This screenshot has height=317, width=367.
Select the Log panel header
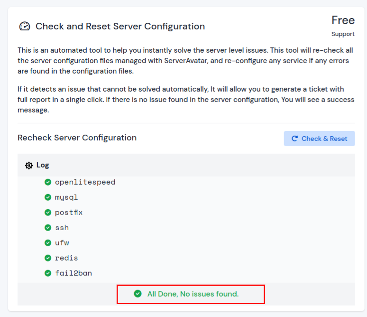(x=186, y=165)
